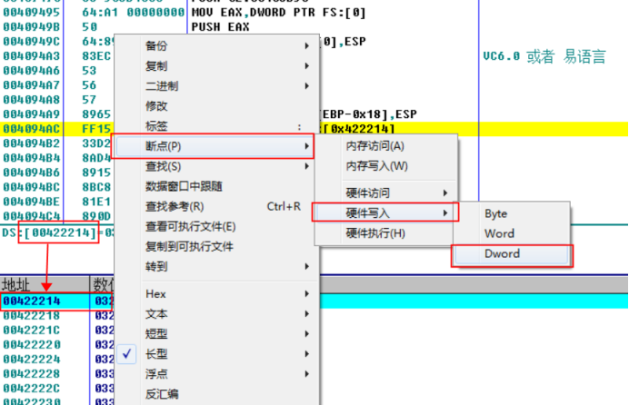The width and height of the screenshot is (629, 405).
Task: Open the 文本 display submenu
Action: pyautogui.click(x=216, y=313)
